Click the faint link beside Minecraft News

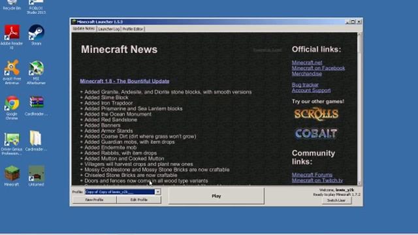coord(267,50)
